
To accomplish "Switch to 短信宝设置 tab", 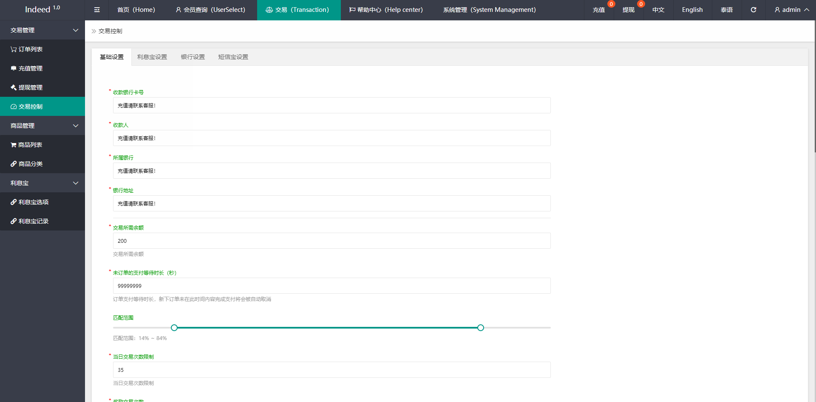I will click(x=233, y=57).
